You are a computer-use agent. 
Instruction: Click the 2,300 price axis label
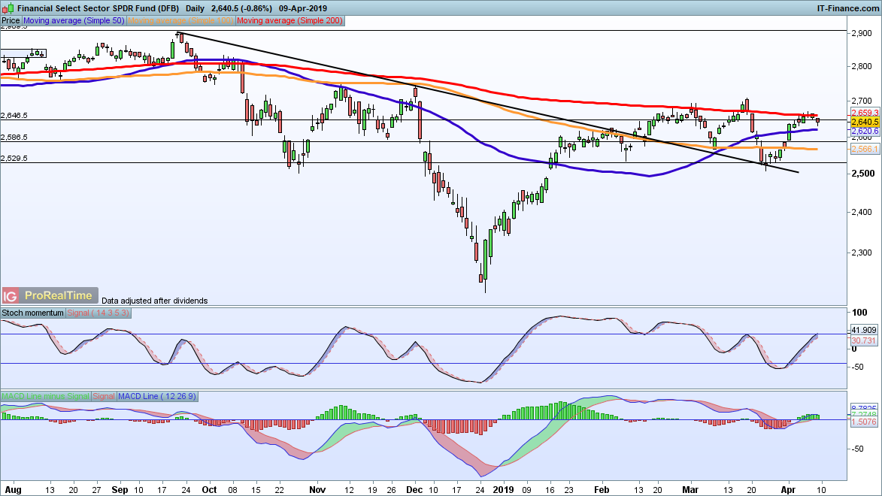click(x=862, y=253)
